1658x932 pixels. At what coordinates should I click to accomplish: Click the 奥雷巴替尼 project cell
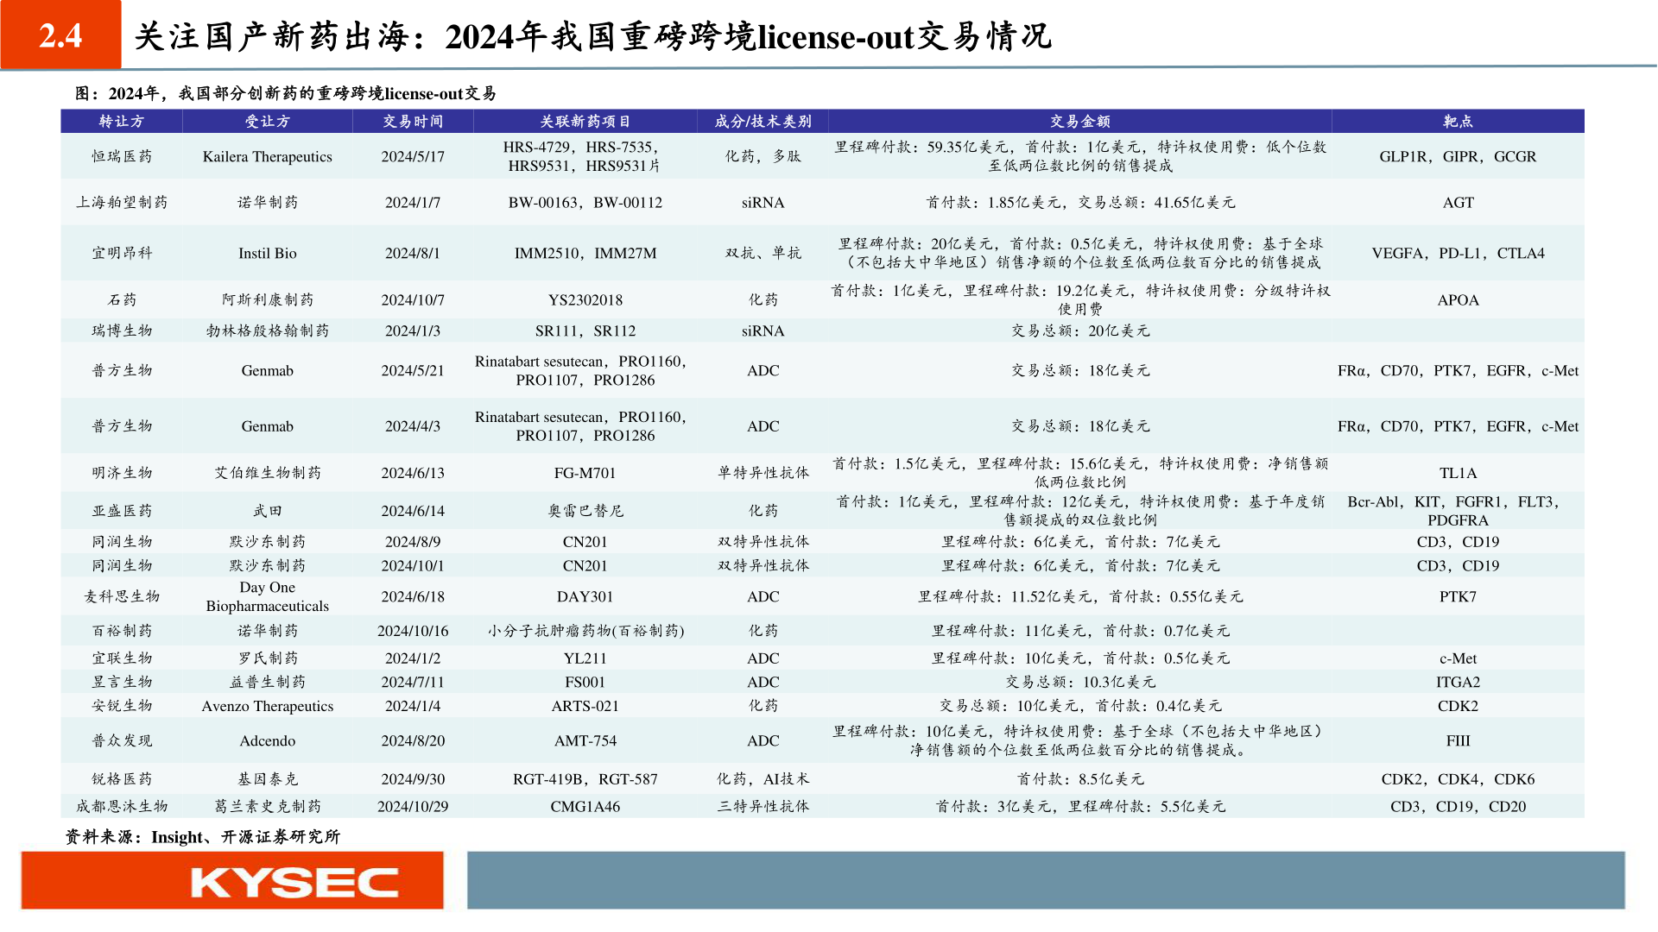click(585, 510)
